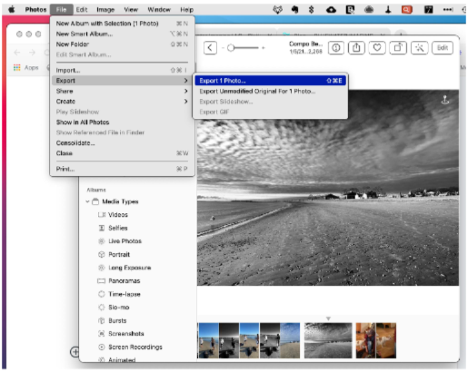Click the browser forward arrow
Screen dimensions: 468x372
pyautogui.click(x=32, y=53)
